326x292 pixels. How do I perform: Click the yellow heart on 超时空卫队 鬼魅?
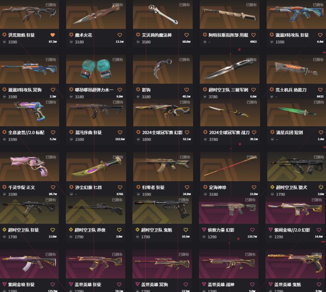click(186, 230)
